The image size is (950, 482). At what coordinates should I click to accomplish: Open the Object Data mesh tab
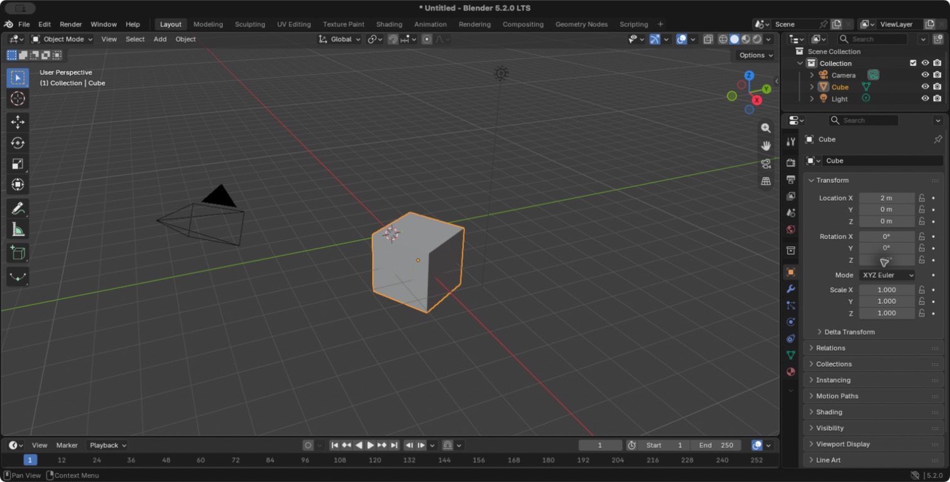coord(791,355)
